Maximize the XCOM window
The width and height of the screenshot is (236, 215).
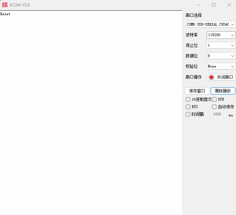[x=214, y=5]
